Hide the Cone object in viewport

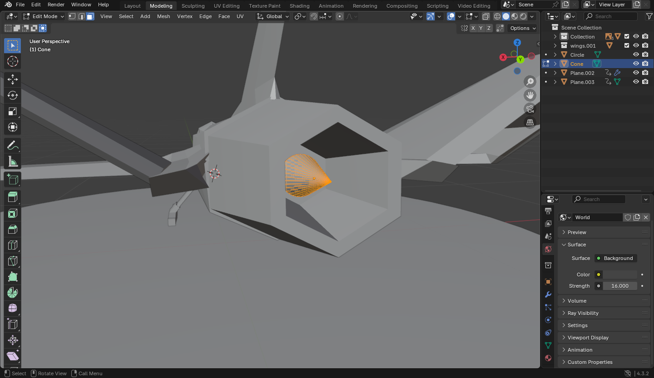(x=636, y=64)
